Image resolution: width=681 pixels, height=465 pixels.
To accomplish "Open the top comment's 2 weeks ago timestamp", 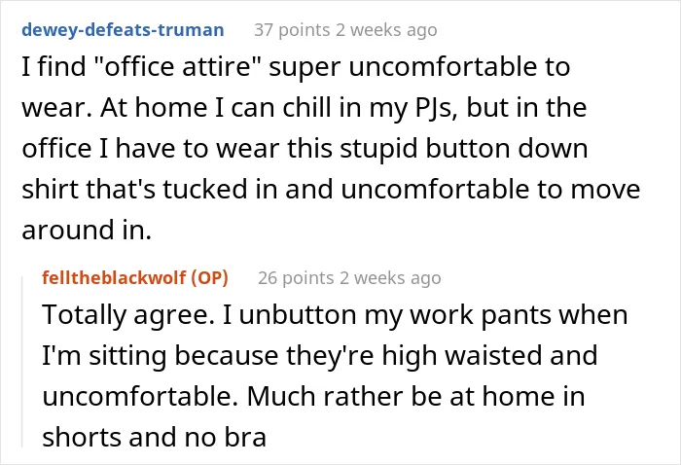I will 386,30.
